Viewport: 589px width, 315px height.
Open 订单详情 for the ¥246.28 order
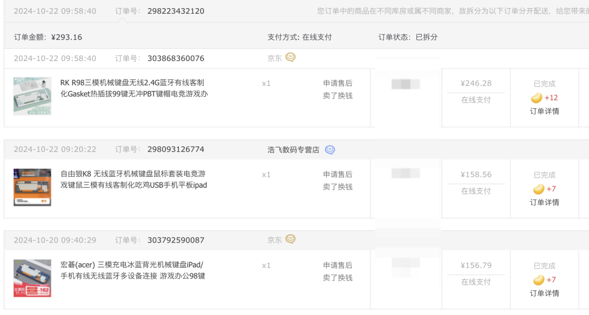(544, 111)
